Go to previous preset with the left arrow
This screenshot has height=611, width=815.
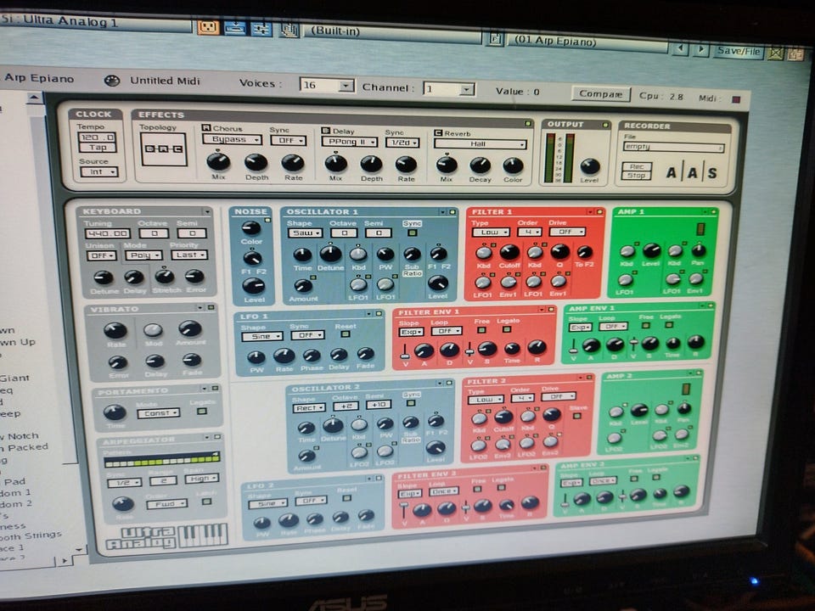point(680,49)
